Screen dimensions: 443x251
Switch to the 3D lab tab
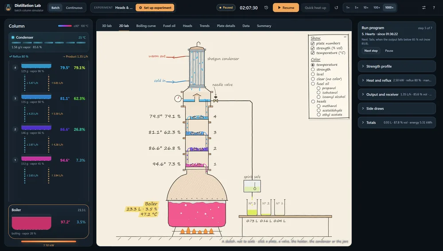(x=107, y=26)
